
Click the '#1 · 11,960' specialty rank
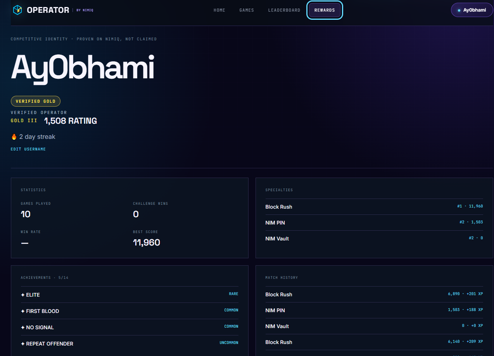tap(470, 206)
